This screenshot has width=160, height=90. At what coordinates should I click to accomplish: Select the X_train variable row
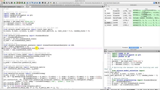(132, 15)
